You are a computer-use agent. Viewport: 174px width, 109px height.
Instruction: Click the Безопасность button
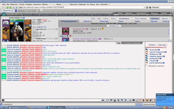pyautogui.click(x=124, y=19)
